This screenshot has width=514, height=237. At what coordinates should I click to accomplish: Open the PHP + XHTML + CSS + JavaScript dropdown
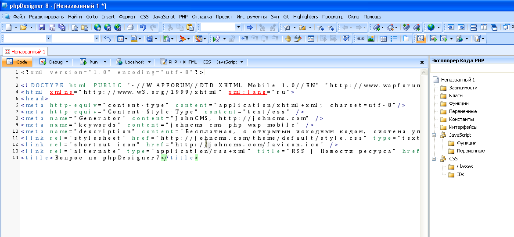coord(241,62)
